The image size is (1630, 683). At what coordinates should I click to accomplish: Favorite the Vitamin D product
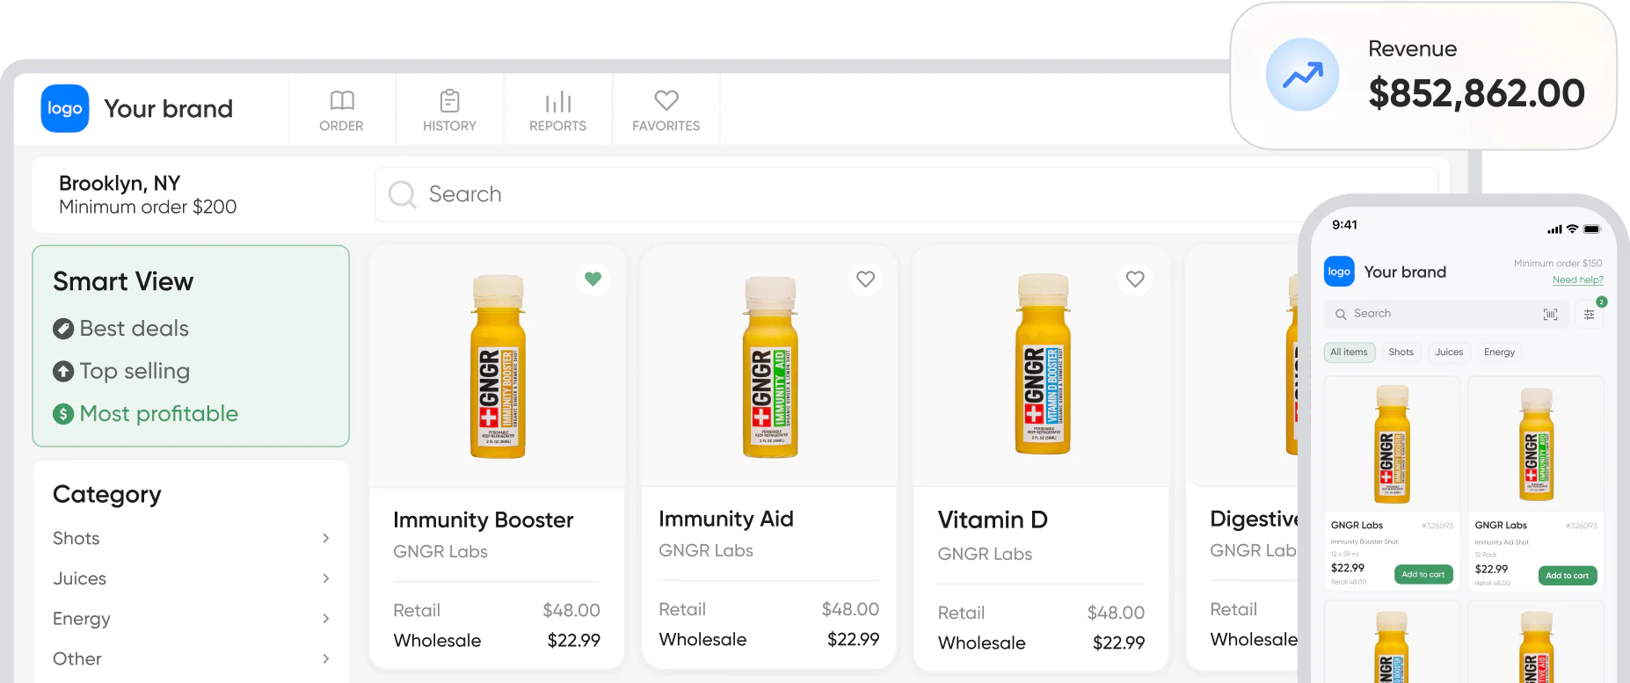click(x=1135, y=279)
